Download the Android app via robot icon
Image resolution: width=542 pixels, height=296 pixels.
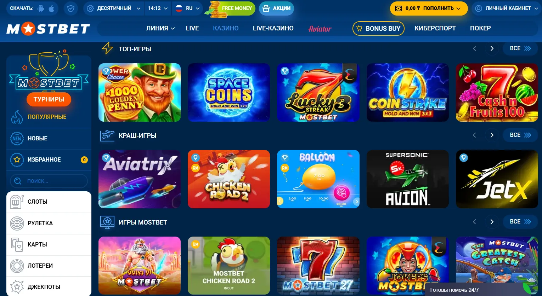click(41, 8)
